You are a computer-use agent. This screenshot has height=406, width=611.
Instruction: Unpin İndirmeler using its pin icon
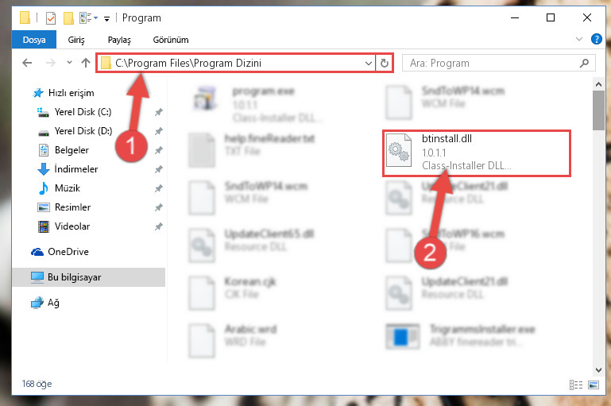pyautogui.click(x=159, y=169)
